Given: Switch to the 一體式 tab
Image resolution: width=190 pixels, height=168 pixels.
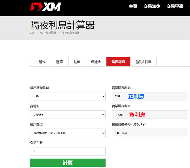Looking at the screenshot, I should point(41,62).
